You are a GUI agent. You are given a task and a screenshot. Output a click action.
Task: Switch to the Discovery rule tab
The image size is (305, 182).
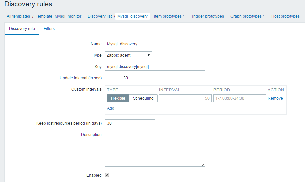pos(22,29)
